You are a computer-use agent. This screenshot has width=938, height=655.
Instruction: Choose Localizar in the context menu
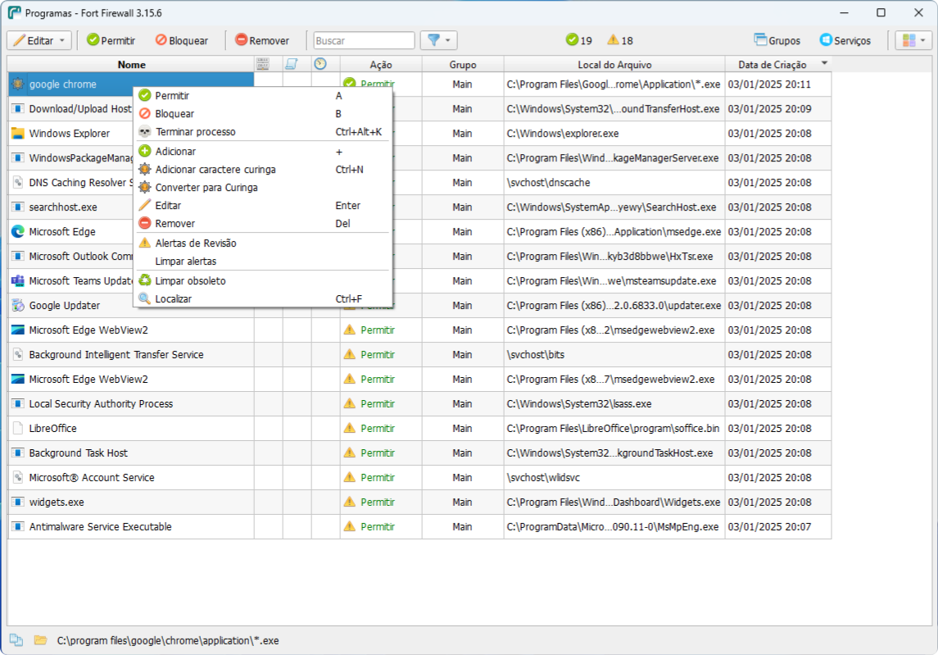(x=263, y=298)
